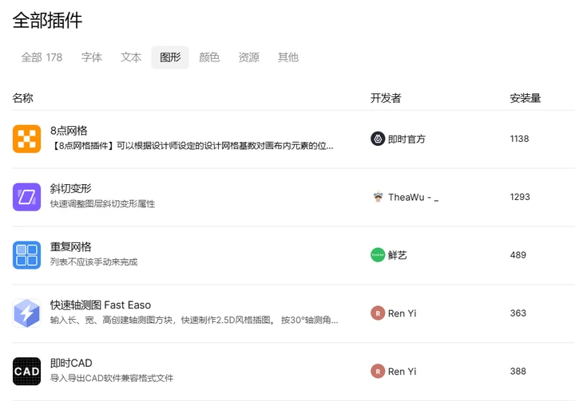This screenshot has width=575, height=401.
Task: Click the 斜切变形 purple plugin icon
Action: (x=26, y=197)
